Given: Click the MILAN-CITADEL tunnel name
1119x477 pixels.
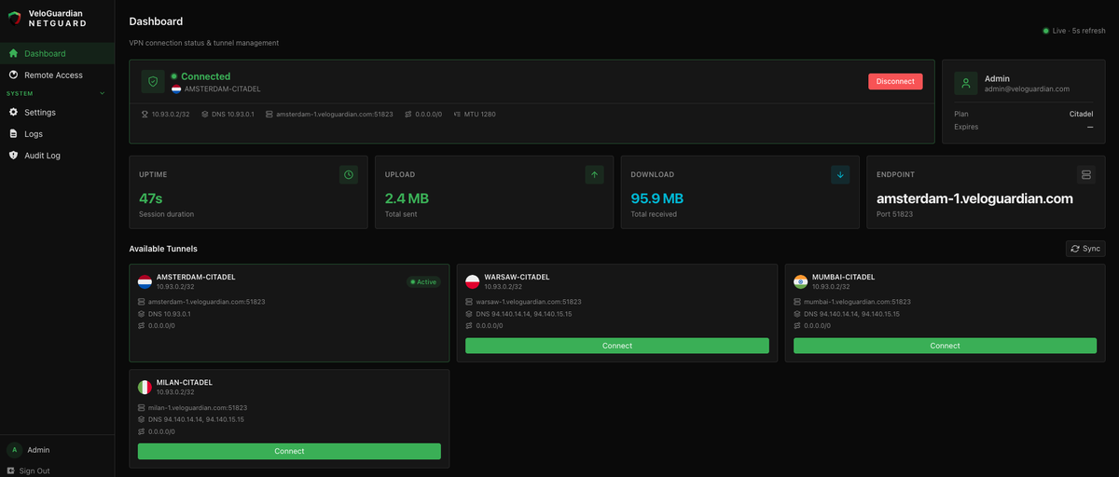Looking at the screenshot, I should (185, 382).
